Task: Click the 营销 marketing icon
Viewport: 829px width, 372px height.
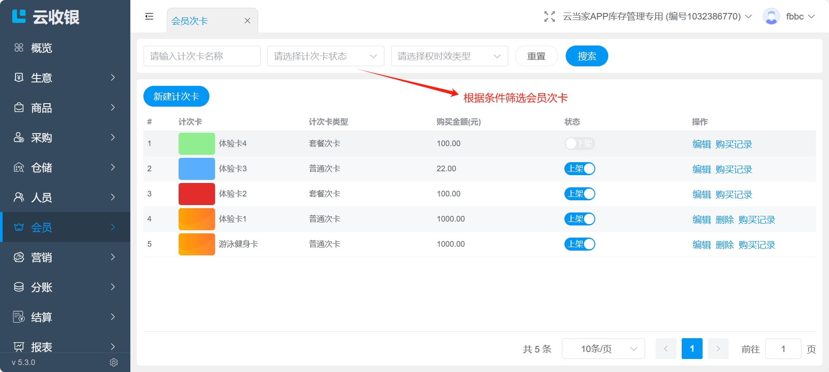Action: coord(19,257)
